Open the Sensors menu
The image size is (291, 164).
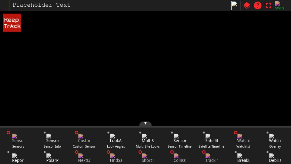(x=18, y=140)
